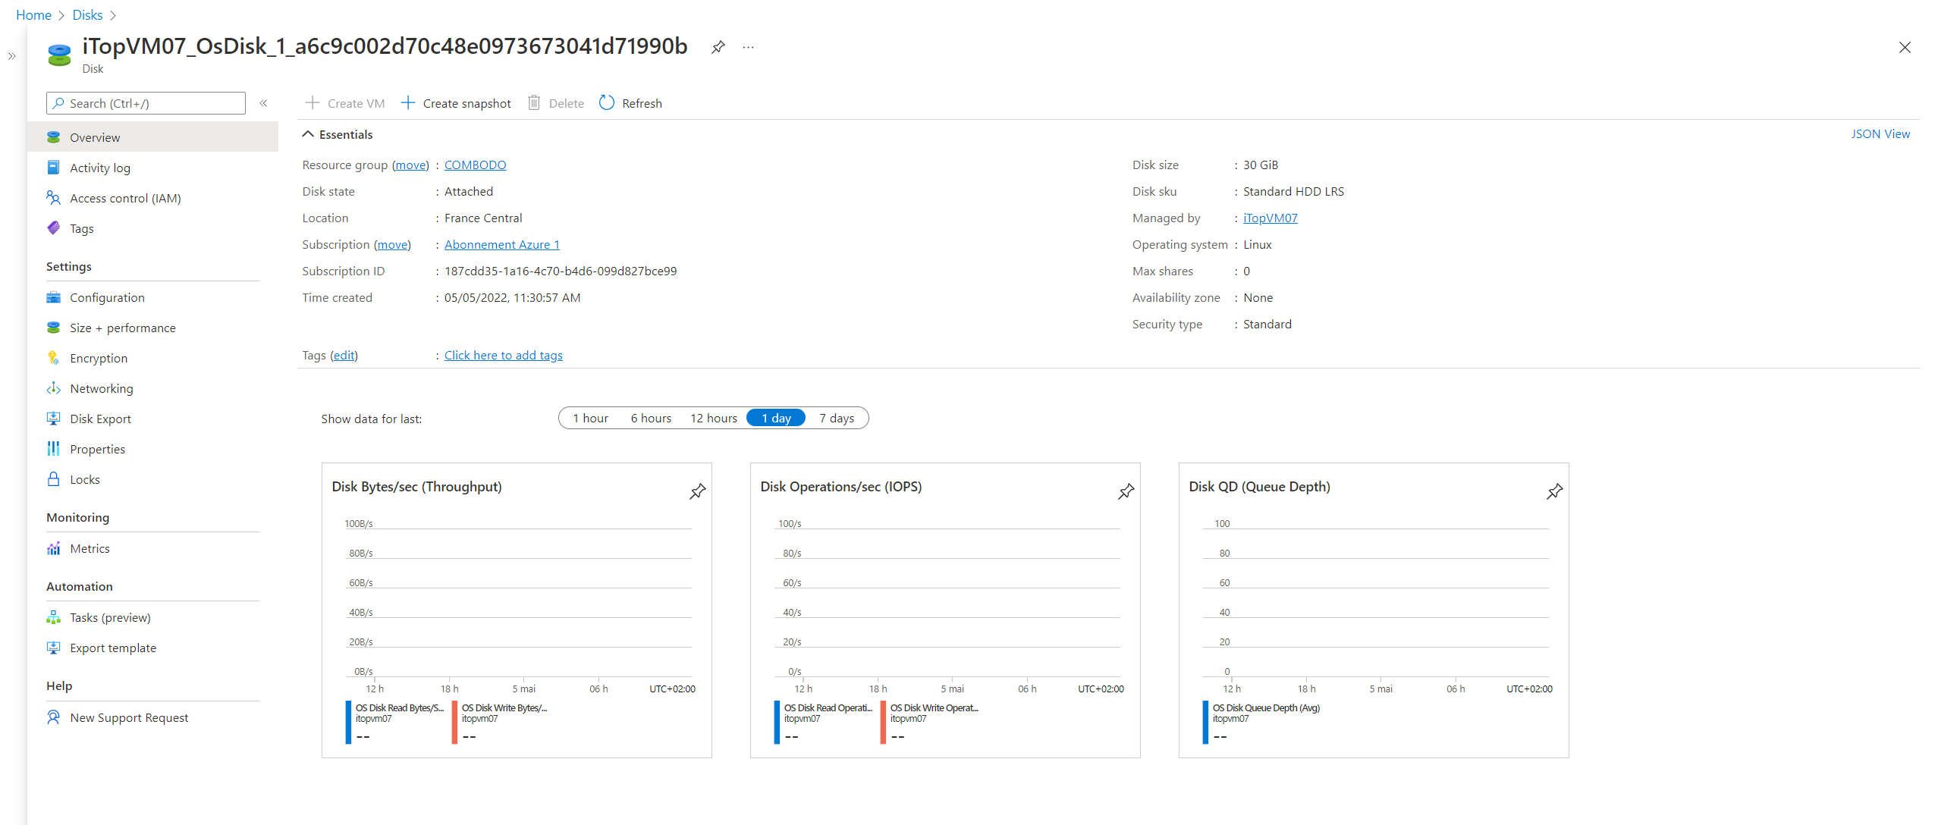Pin the Throughput chart to dashboard
1935x825 pixels.
(697, 491)
